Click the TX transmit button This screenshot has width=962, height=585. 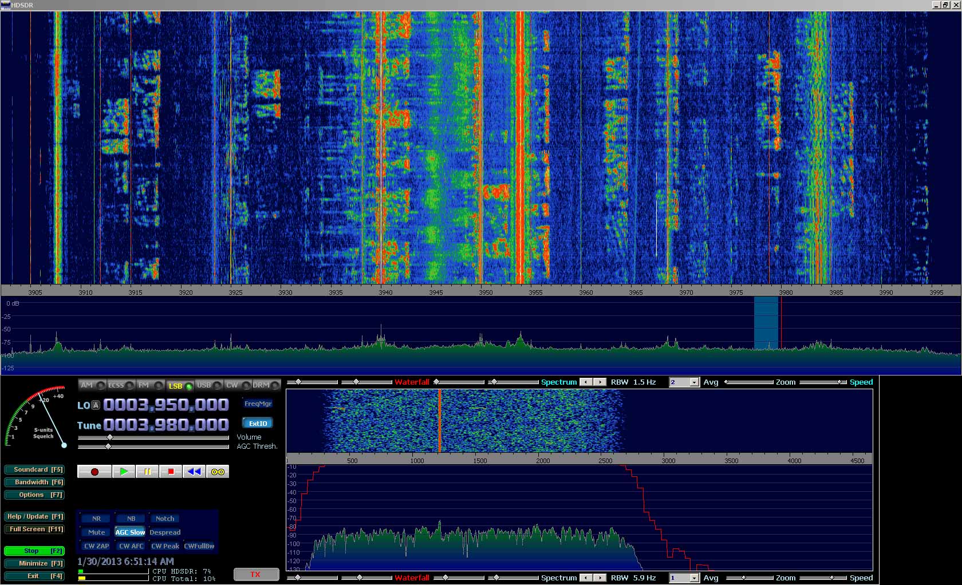coord(256,574)
